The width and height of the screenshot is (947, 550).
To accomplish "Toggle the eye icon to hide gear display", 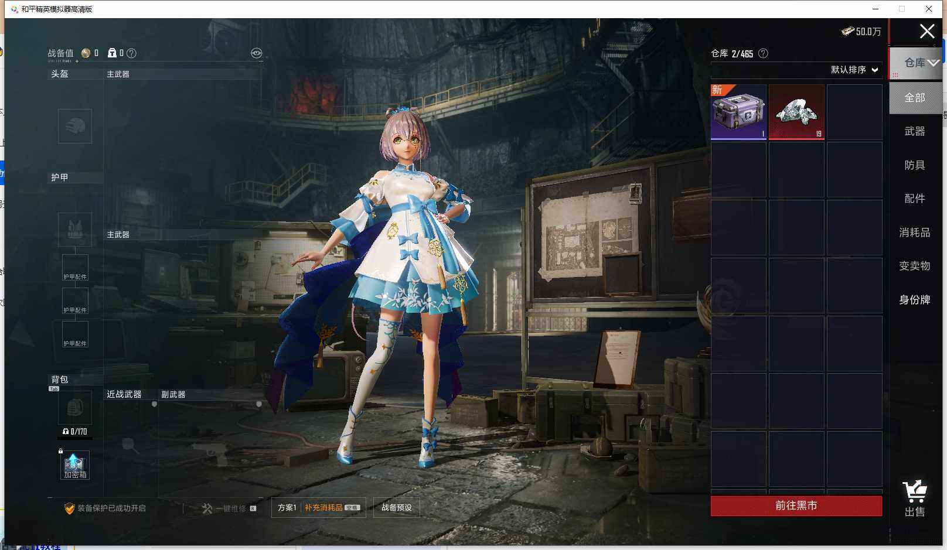I will coord(256,53).
